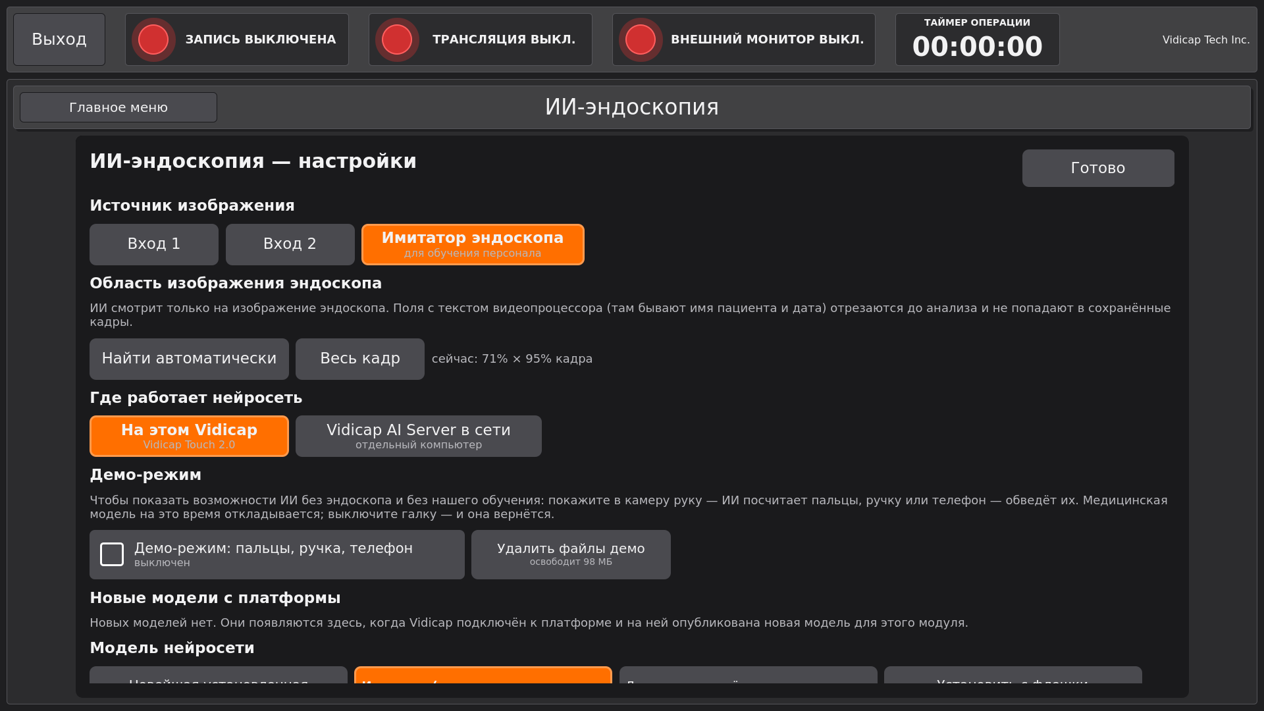The height and width of the screenshot is (711, 1264).
Task: Click the red external monitor indicator circle
Action: point(641,39)
